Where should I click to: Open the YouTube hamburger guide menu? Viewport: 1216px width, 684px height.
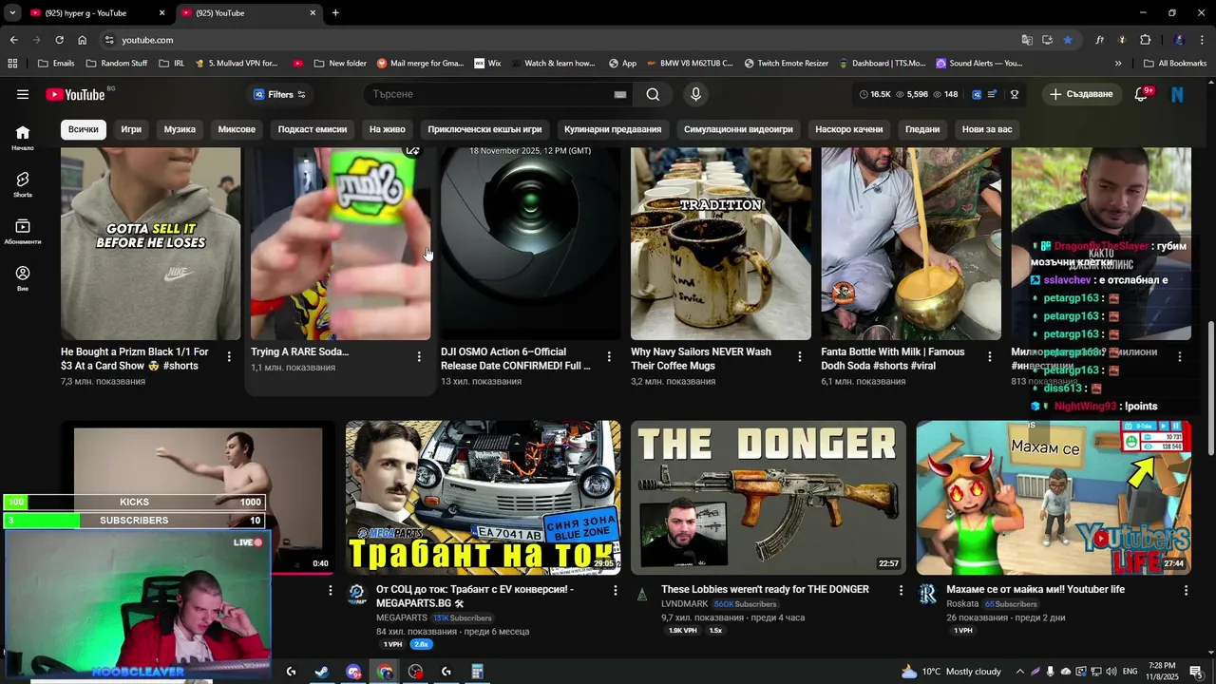coord(23,94)
